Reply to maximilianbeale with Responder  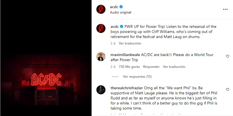click(x=151, y=67)
